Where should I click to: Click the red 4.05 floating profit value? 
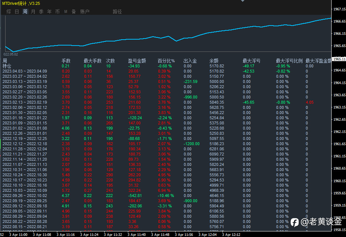tap(310, 102)
